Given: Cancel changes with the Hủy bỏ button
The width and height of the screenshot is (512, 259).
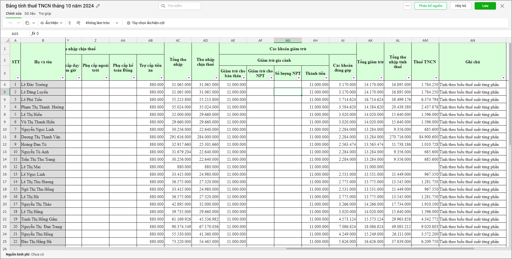Looking at the screenshot, I should pos(461,6).
